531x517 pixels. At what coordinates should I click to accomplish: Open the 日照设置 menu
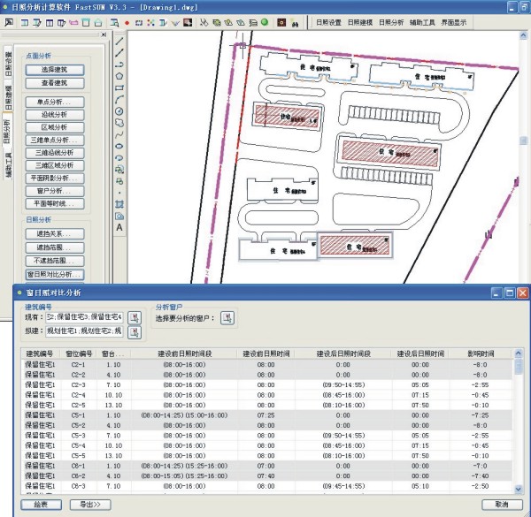coord(328,20)
